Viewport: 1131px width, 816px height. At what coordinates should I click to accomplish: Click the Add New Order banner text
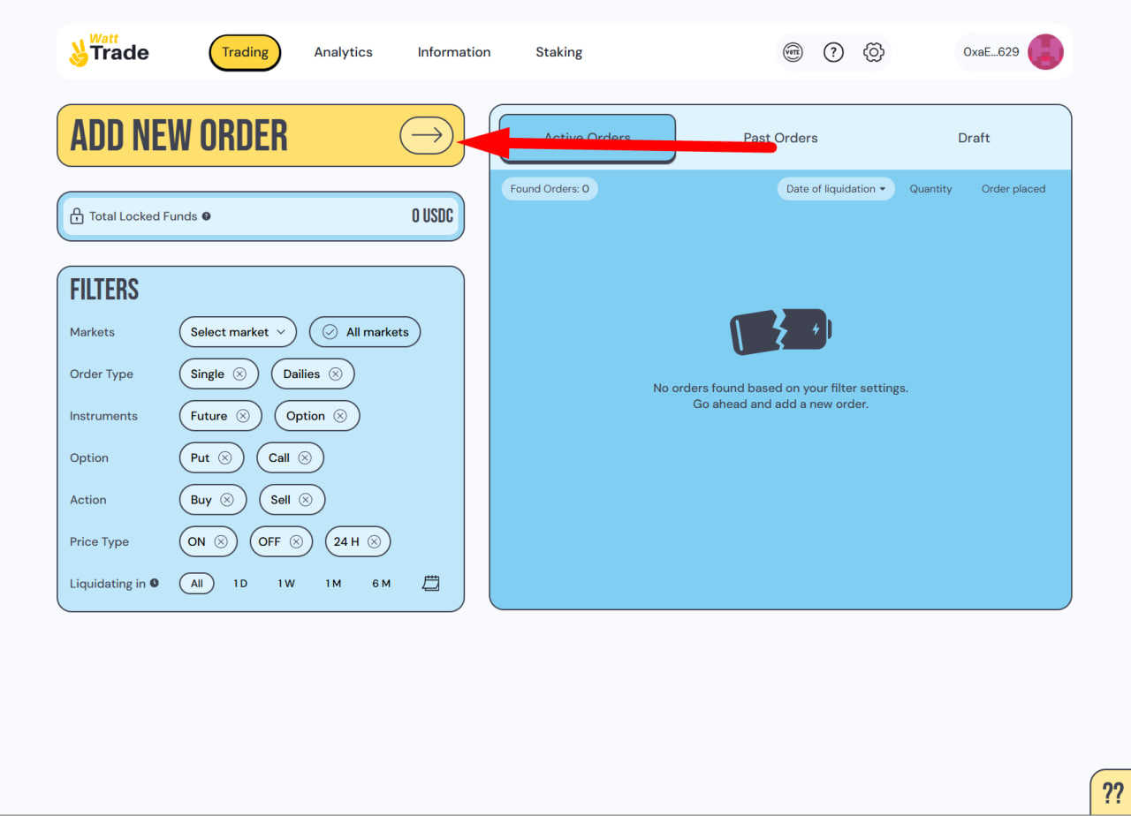click(x=178, y=136)
